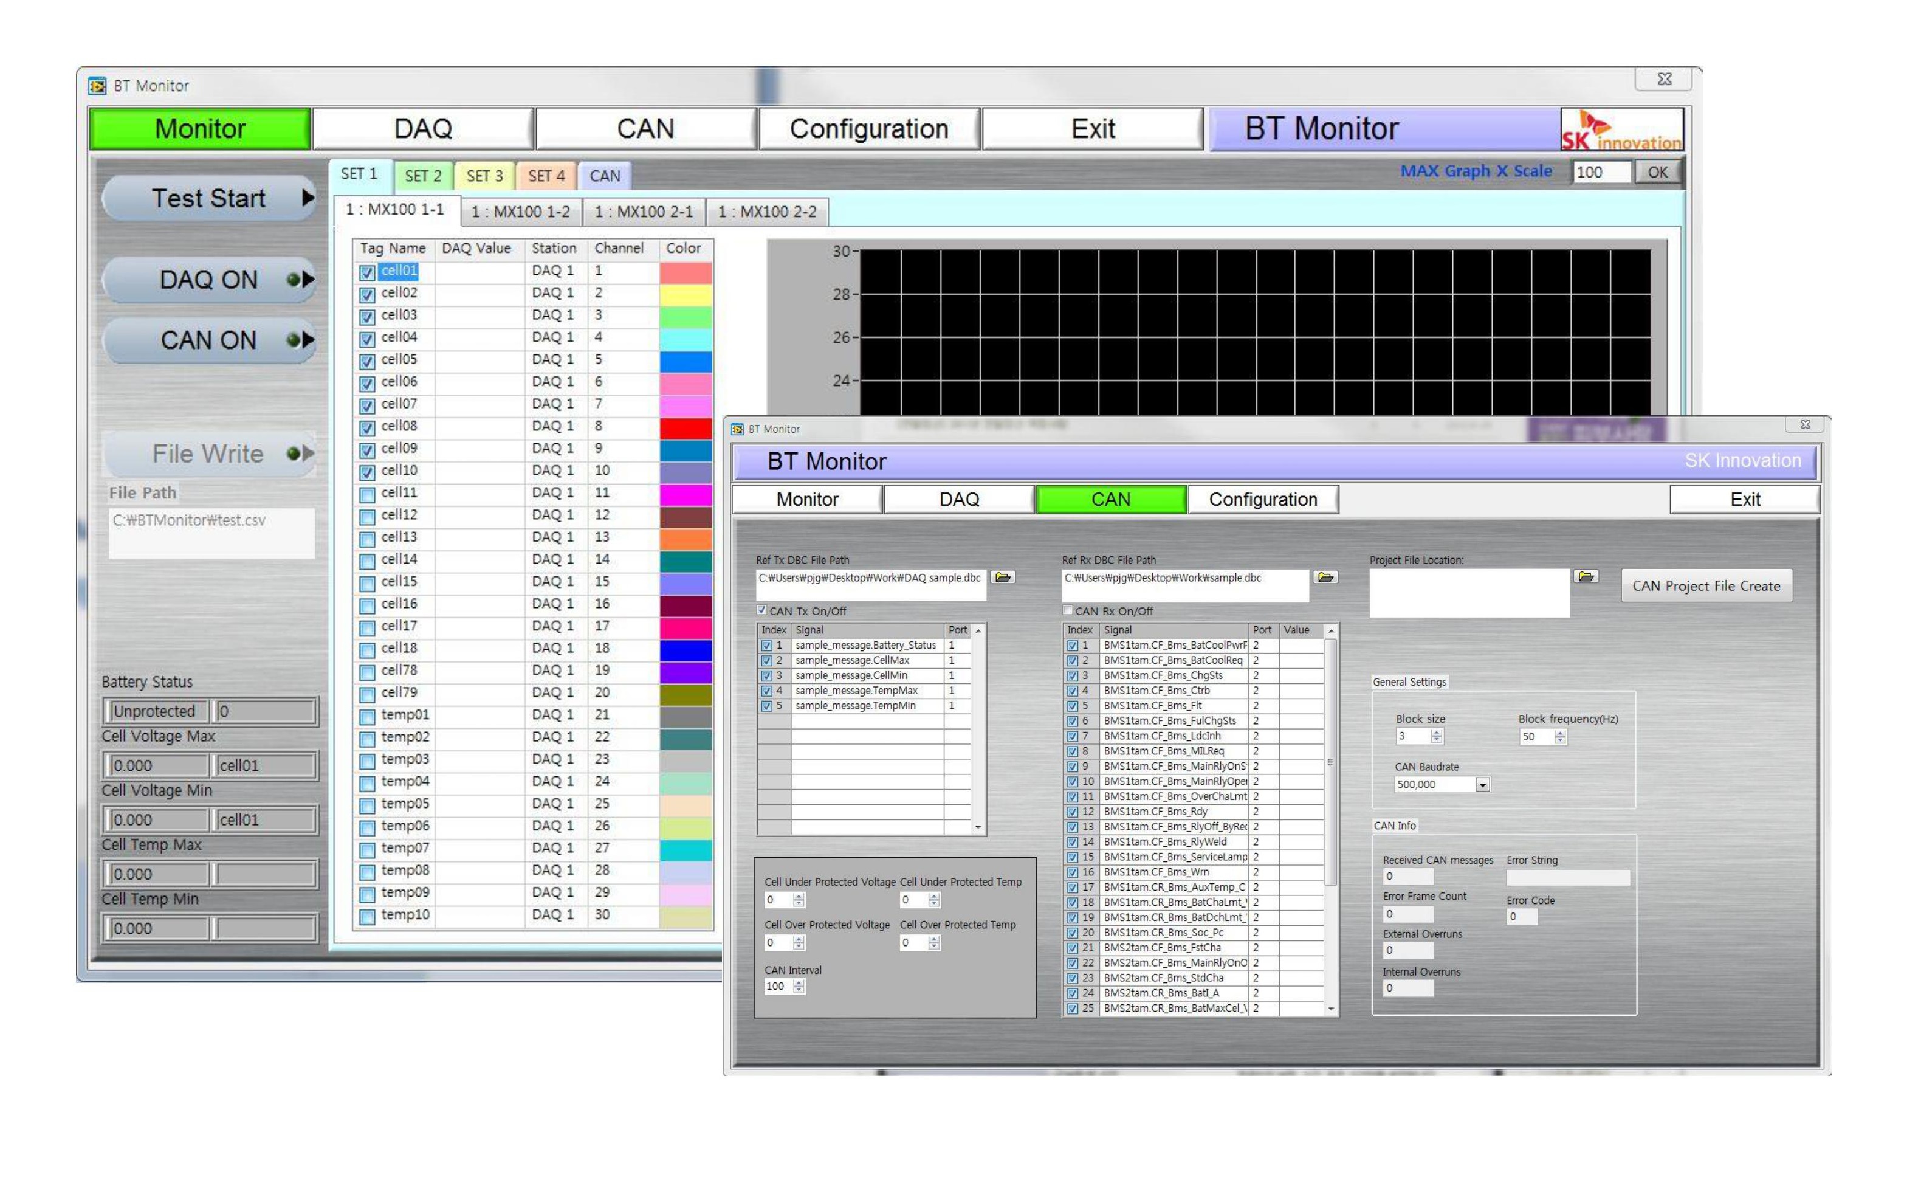Increment the Block size stepper
This screenshot has width=1921, height=1197.
1436,733
